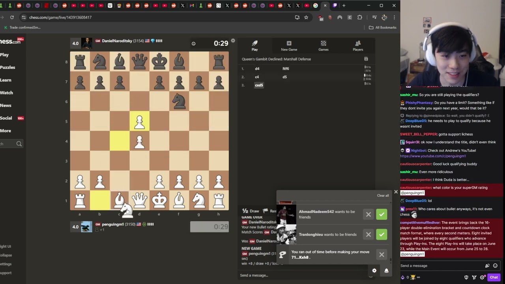Viewport: 505px width, 284px height.
Task: Click the black knight on f6
Action: pyautogui.click(x=179, y=101)
